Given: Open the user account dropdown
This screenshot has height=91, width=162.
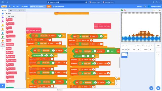Looking at the screenshot, I should click(x=155, y=6).
